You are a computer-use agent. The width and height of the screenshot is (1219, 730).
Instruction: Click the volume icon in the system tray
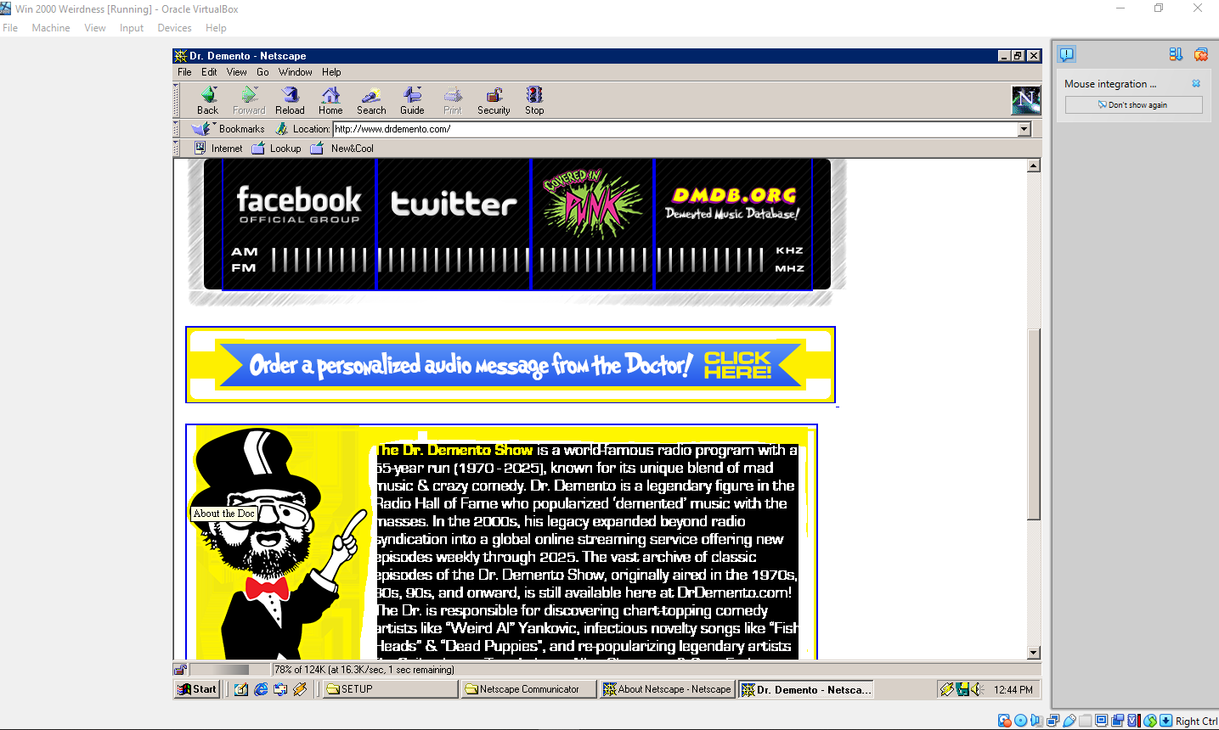[x=978, y=689]
